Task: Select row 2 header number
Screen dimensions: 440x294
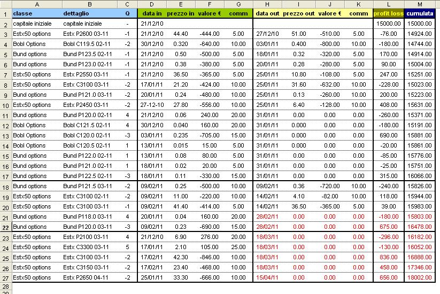Action: click(5, 24)
